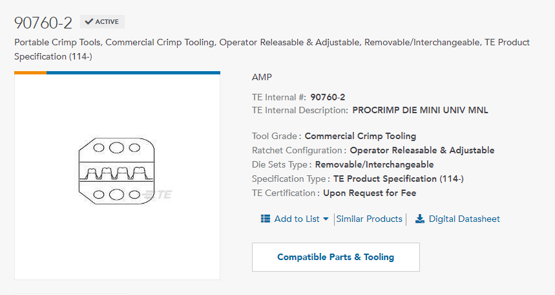Image resolution: width=555 pixels, height=295 pixels.
Task: Click the checkmark icon in ACTIVE badge
Action: point(89,21)
